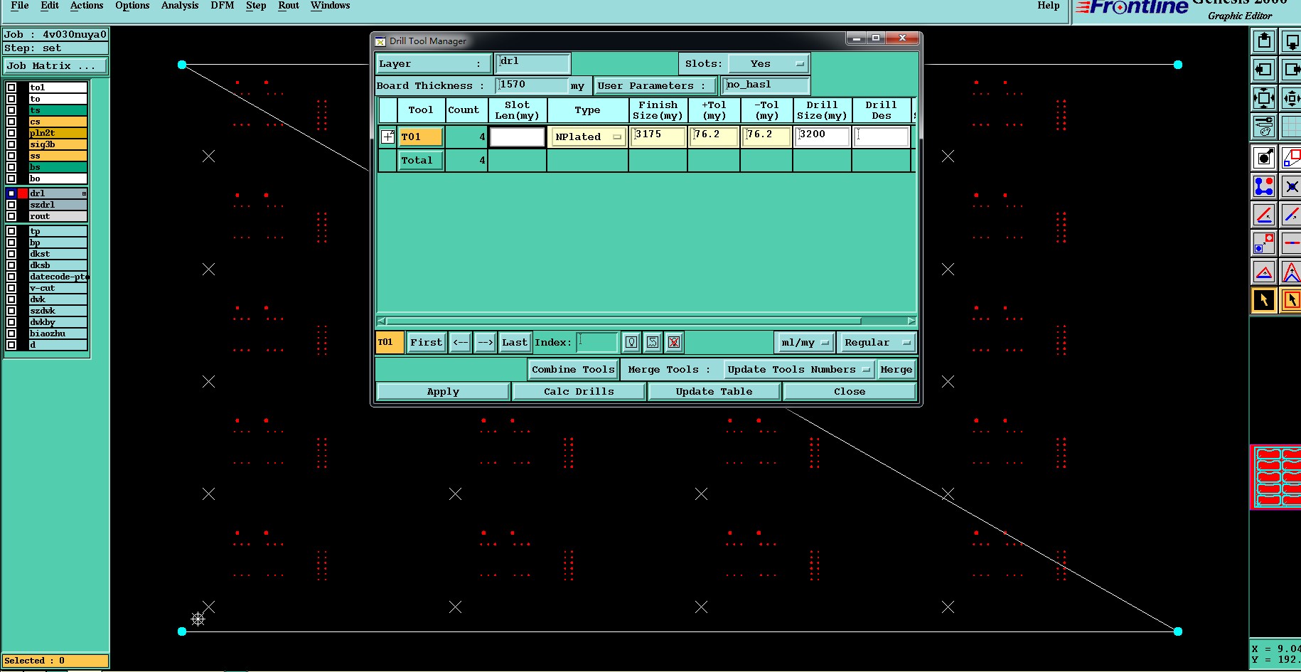
Task: Click the Merge button
Action: coord(896,369)
